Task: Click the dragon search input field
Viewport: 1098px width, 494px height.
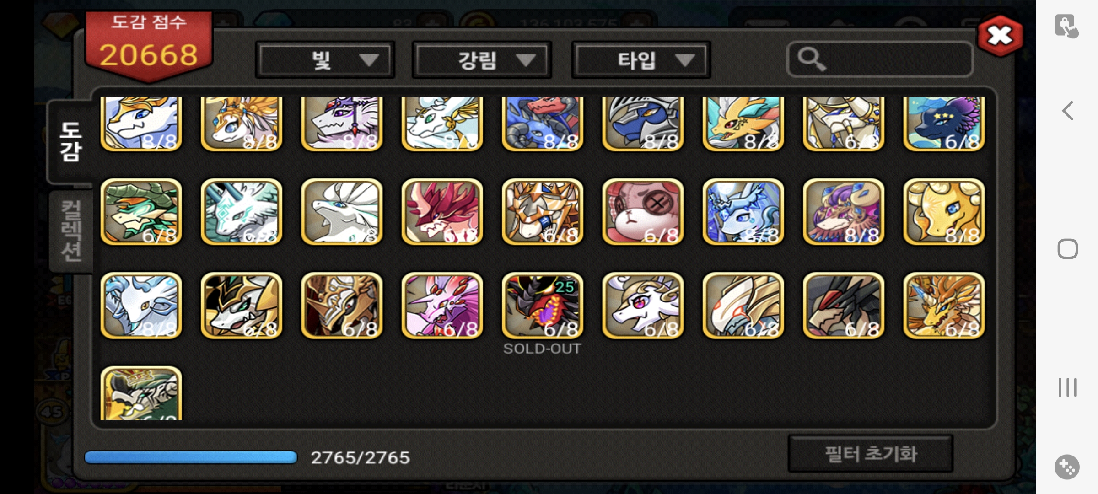Action: [880, 59]
